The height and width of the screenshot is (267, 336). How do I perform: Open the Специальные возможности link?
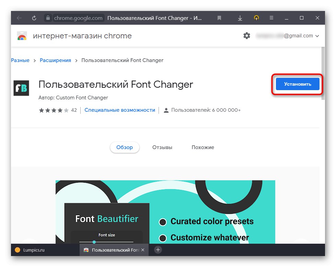(x=119, y=110)
